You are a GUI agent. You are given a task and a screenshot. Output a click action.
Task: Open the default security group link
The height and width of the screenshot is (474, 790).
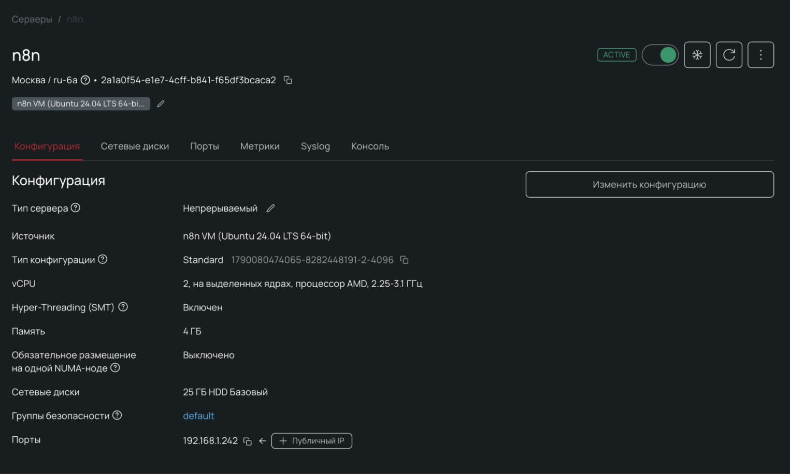198,416
